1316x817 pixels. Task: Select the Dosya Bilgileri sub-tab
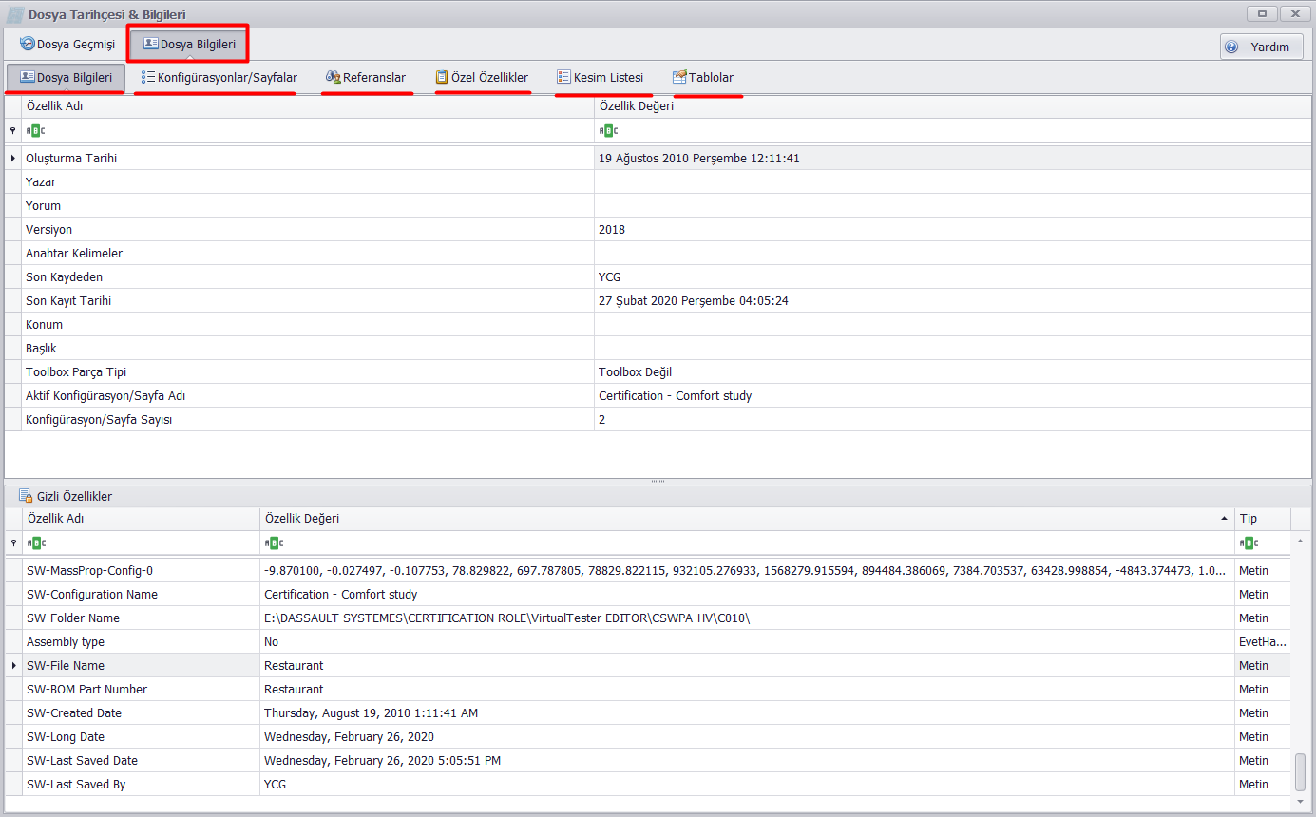[x=66, y=78]
